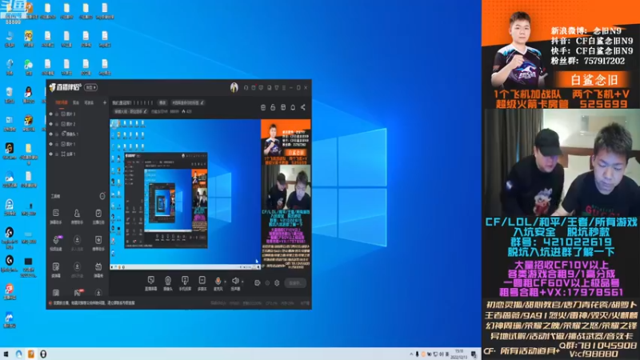Expand the system tray hidden icons

coord(411,354)
